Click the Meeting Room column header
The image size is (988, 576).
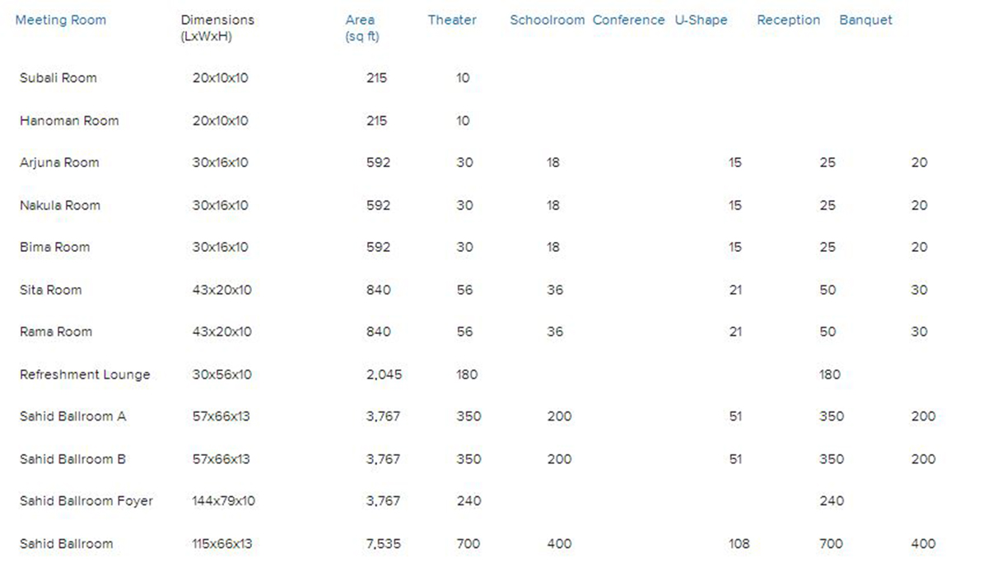pyautogui.click(x=60, y=20)
